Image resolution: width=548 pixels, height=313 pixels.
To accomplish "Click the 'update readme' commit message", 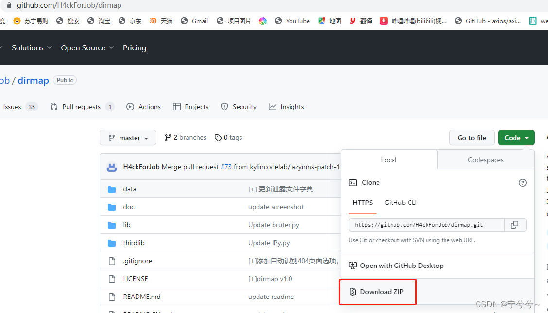I will (271, 297).
